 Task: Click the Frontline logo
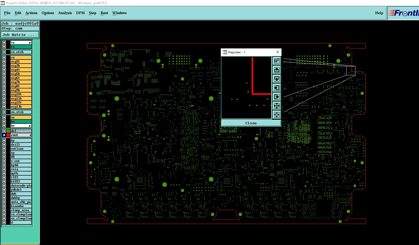pos(404,13)
